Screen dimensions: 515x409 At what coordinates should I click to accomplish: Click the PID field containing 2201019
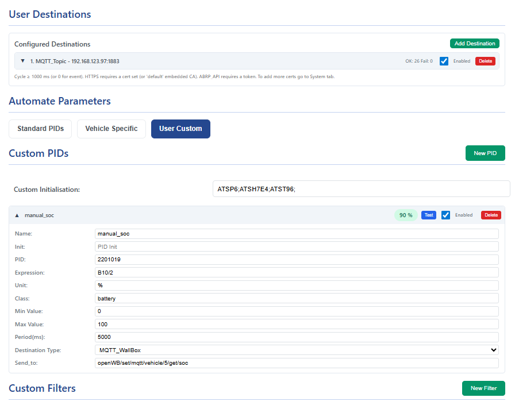(x=297, y=259)
